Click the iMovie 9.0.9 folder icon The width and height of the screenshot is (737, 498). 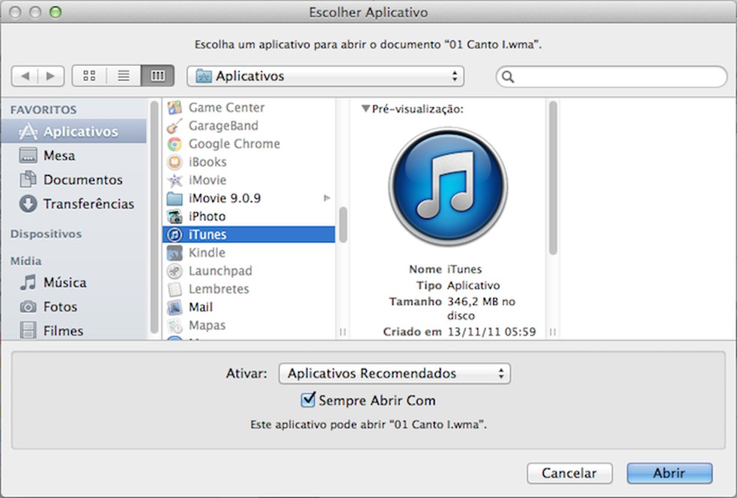click(175, 198)
